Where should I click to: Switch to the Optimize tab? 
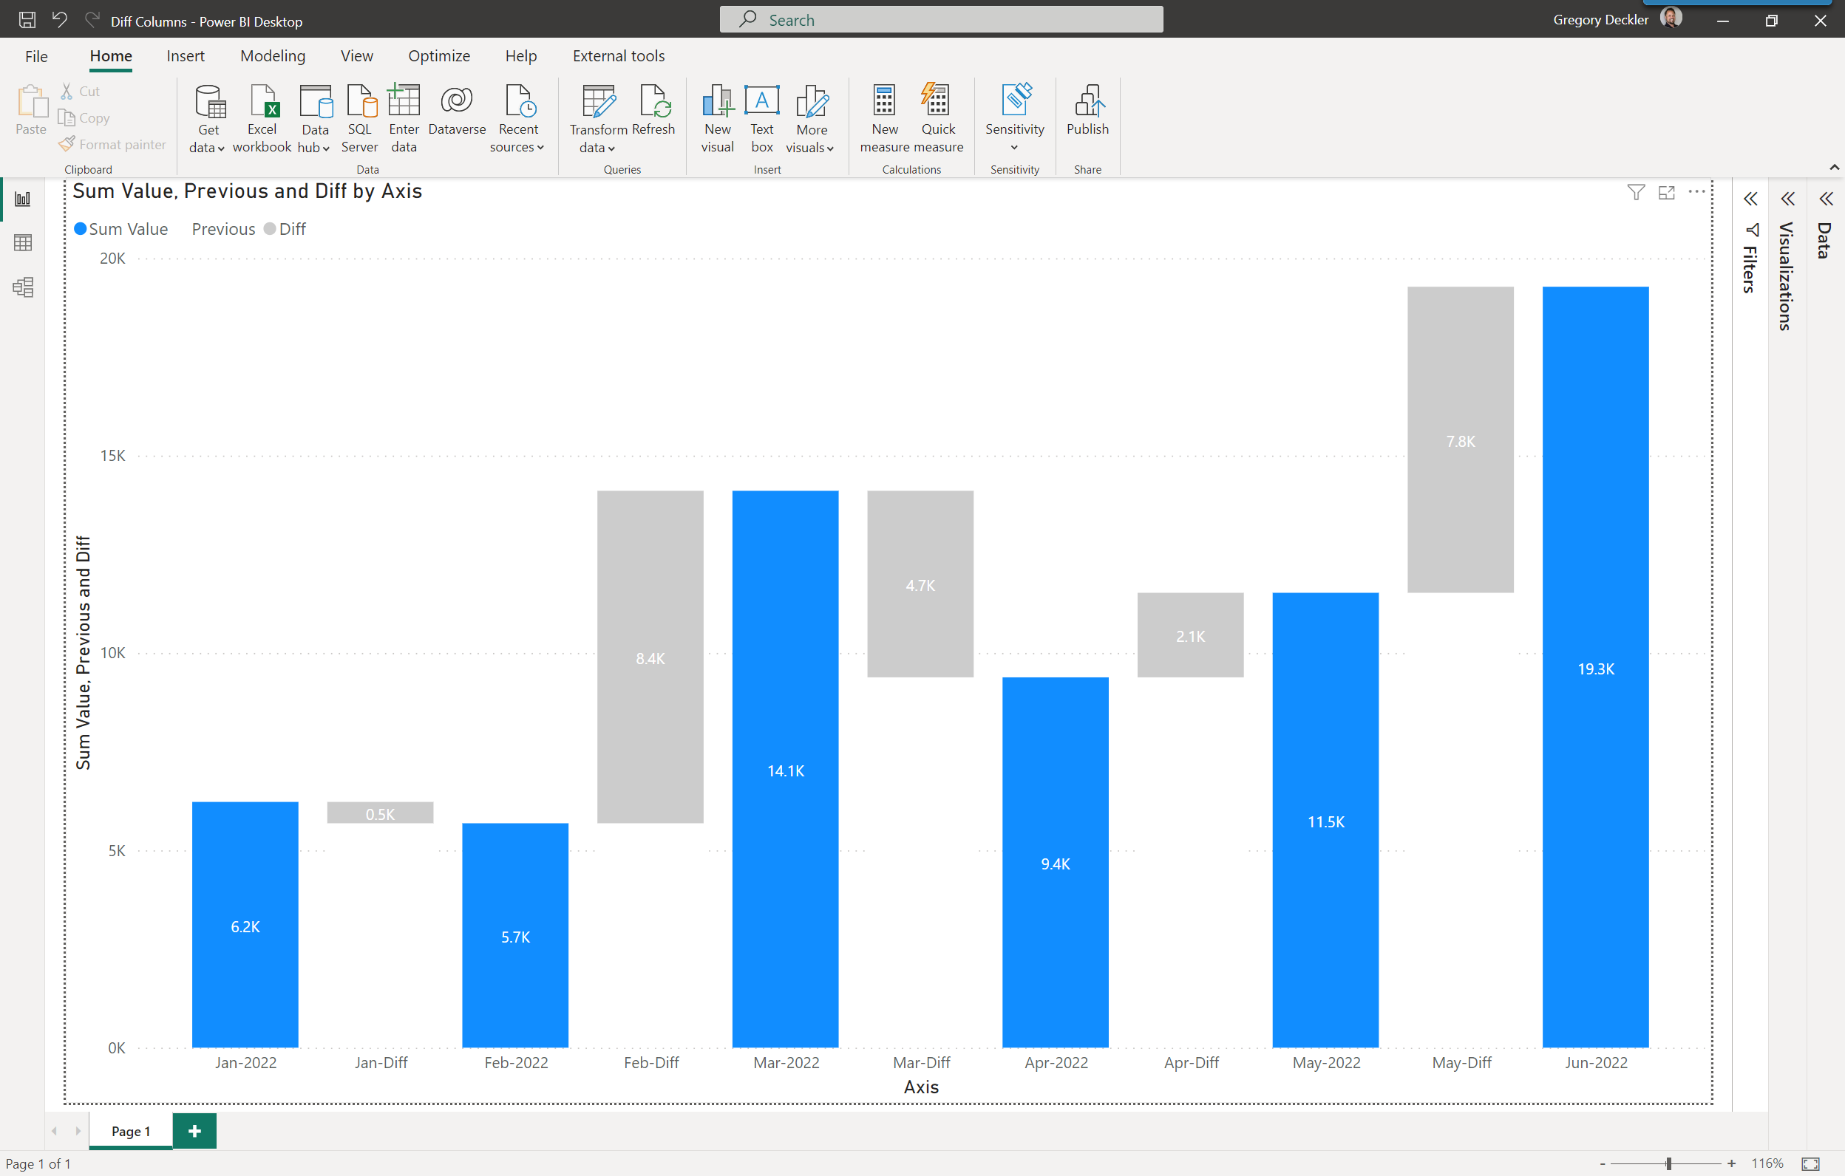point(439,56)
